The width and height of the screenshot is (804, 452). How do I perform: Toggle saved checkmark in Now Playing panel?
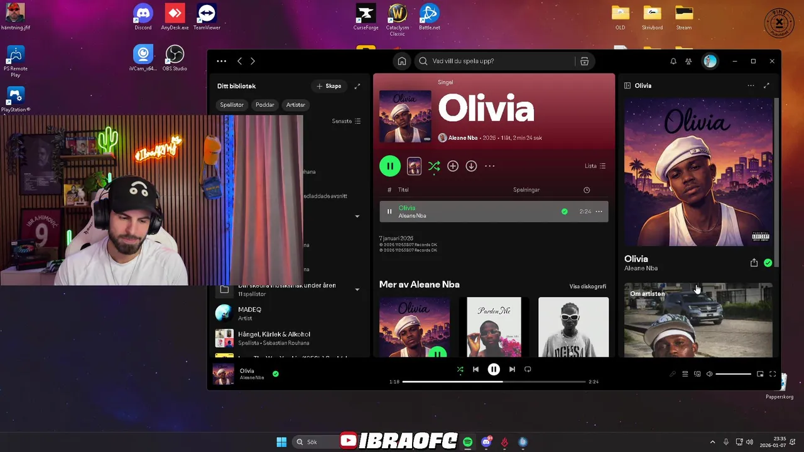pyautogui.click(x=768, y=263)
